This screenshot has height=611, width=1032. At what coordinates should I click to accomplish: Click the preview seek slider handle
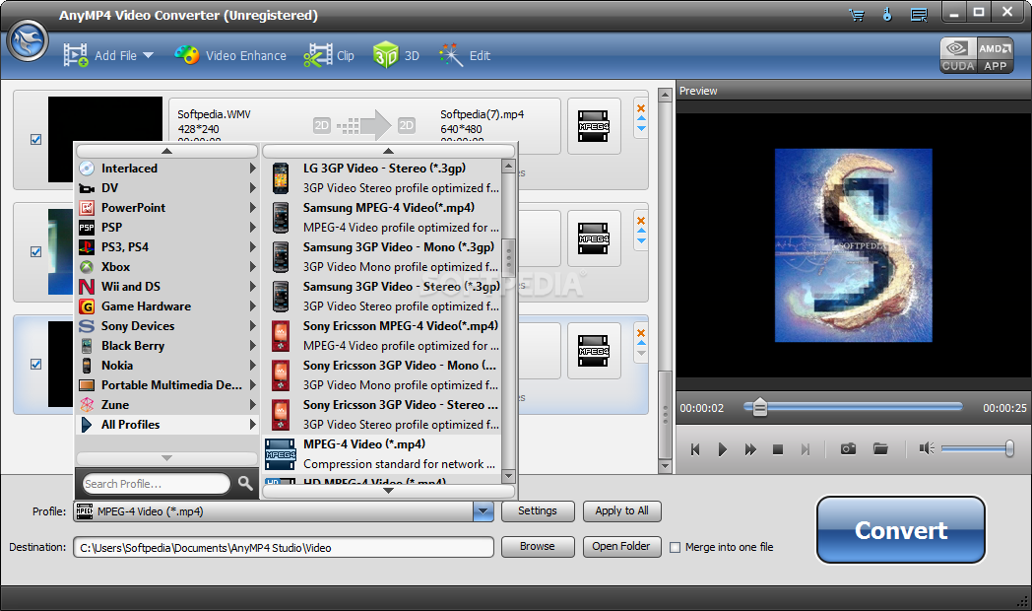(x=759, y=407)
